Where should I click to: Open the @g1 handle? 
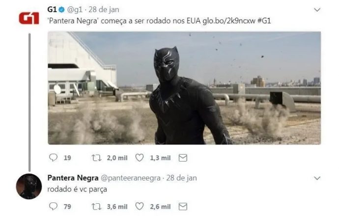point(75,10)
